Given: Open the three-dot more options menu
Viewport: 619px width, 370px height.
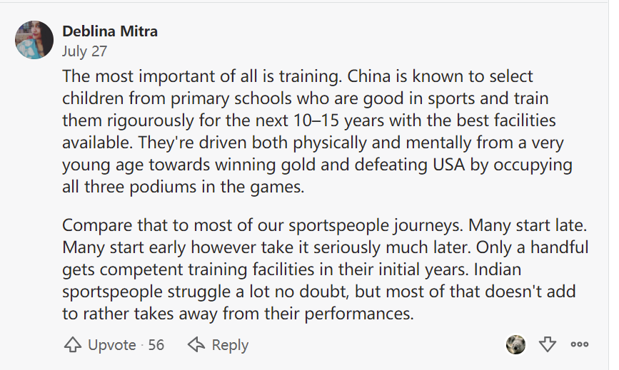Looking at the screenshot, I should pyautogui.click(x=580, y=345).
